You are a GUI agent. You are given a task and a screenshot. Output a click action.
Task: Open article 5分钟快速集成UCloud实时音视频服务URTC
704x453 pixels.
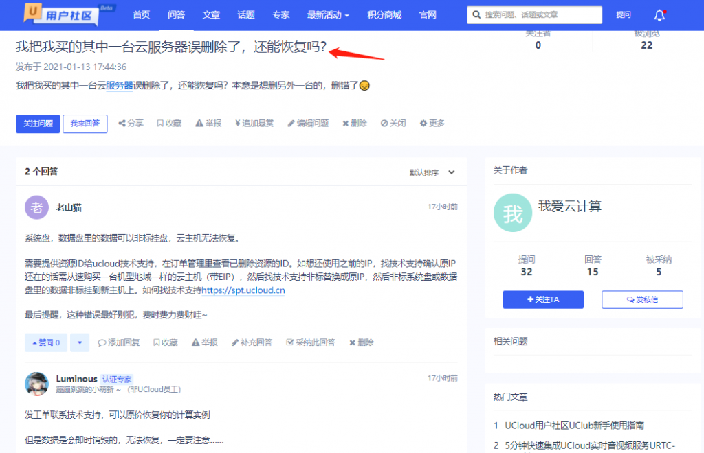pos(590,445)
